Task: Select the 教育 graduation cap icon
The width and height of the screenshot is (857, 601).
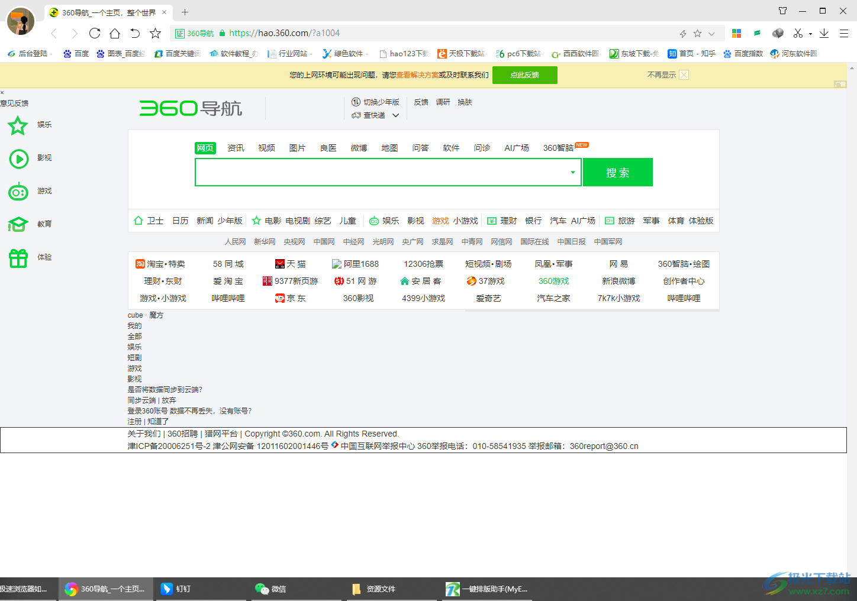Action: pyautogui.click(x=18, y=224)
